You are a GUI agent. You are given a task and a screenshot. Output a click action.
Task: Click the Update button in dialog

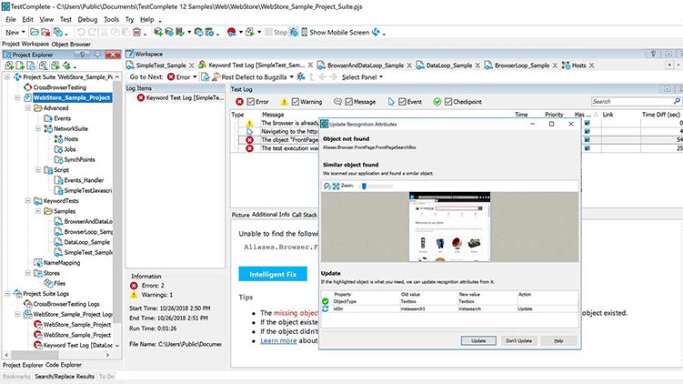pos(478,341)
